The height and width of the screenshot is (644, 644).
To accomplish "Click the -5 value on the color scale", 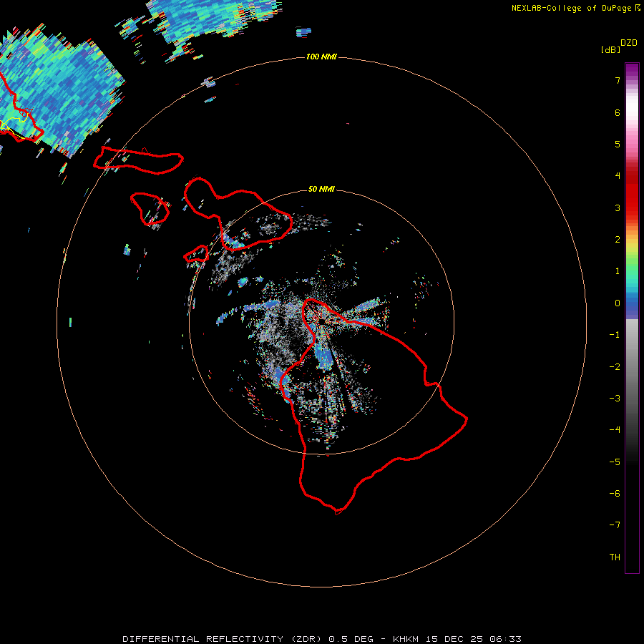I will coord(615,462).
